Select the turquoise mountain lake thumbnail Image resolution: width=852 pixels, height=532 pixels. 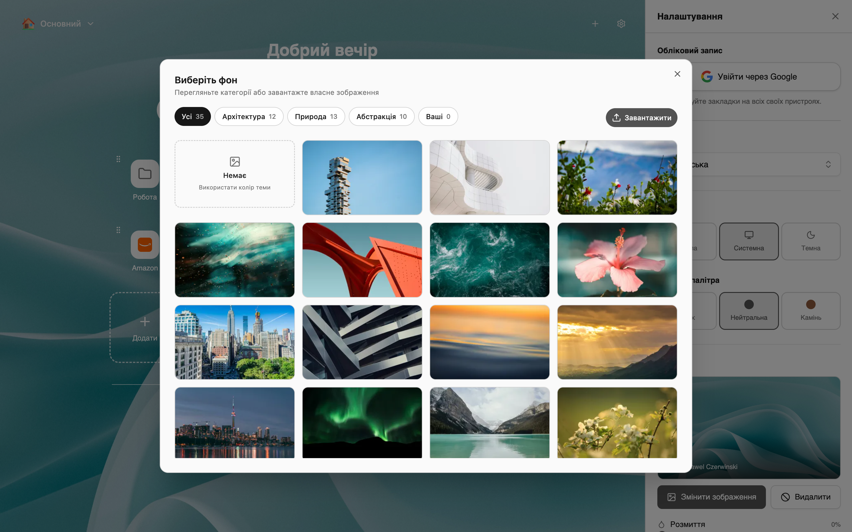pyautogui.click(x=489, y=423)
